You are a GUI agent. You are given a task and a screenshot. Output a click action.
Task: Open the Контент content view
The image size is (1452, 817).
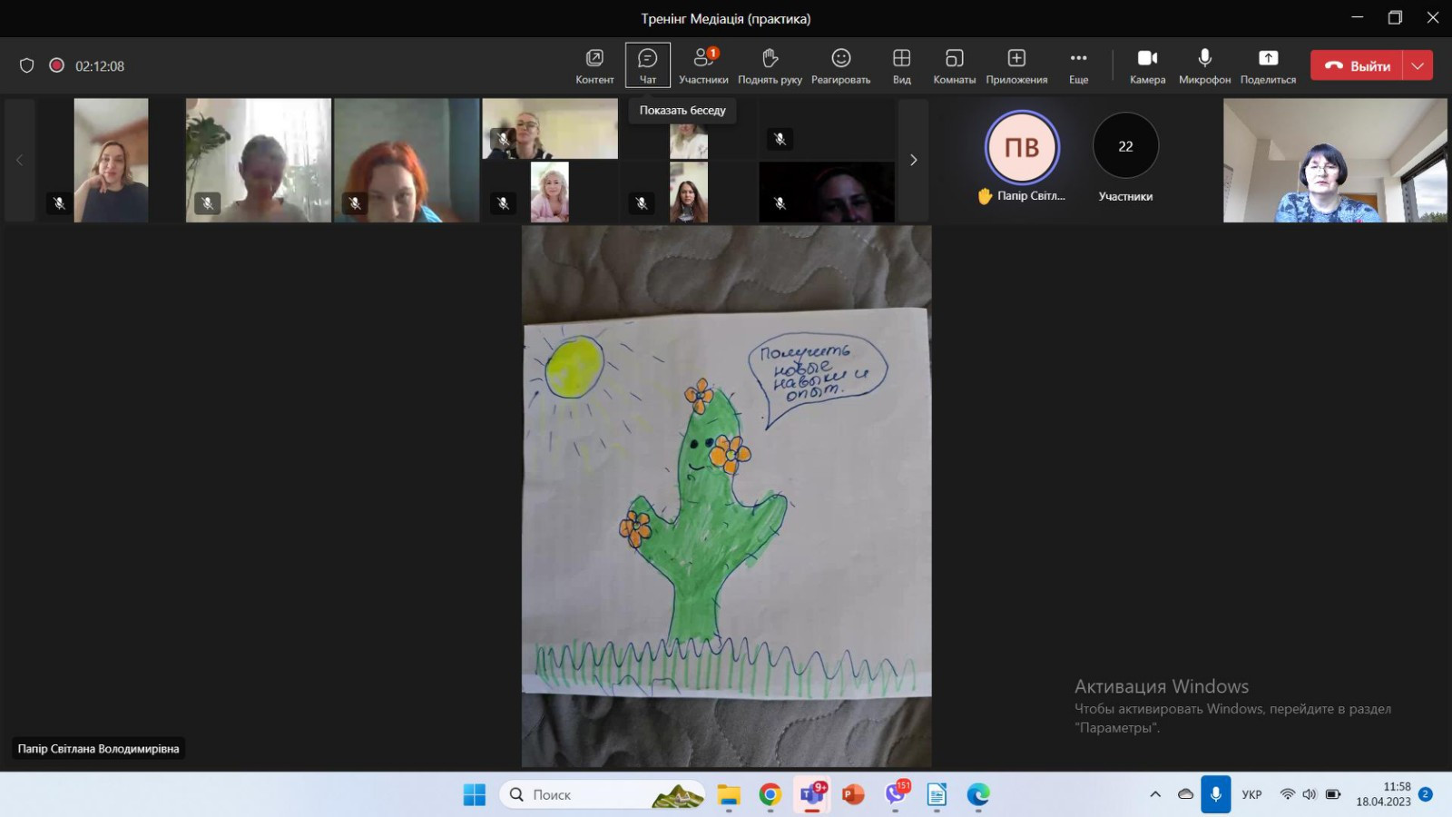[594, 65]
